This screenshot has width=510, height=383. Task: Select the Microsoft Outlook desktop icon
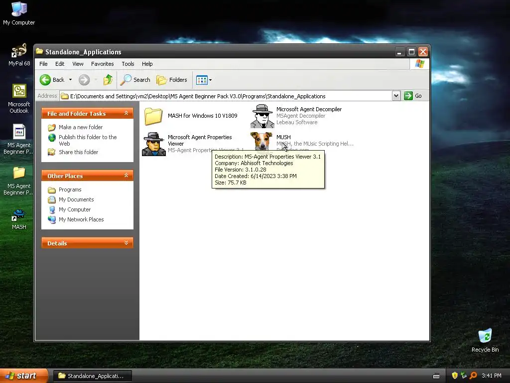[19, 98]
